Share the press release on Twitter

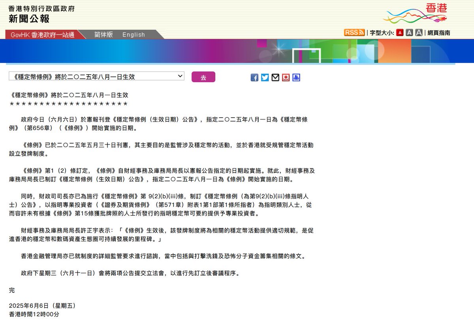265,77
